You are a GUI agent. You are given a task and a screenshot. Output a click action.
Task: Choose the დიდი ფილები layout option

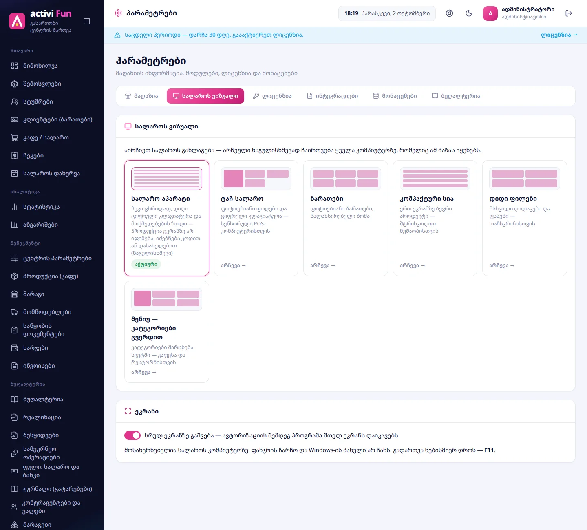click(x=525, y=218)
